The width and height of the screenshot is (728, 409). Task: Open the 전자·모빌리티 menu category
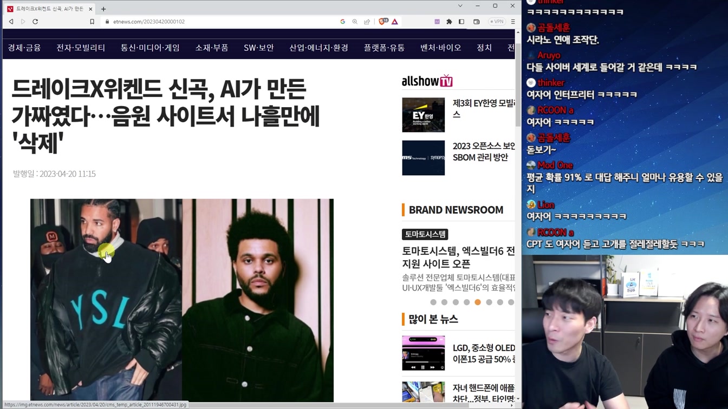click(81, 48)
